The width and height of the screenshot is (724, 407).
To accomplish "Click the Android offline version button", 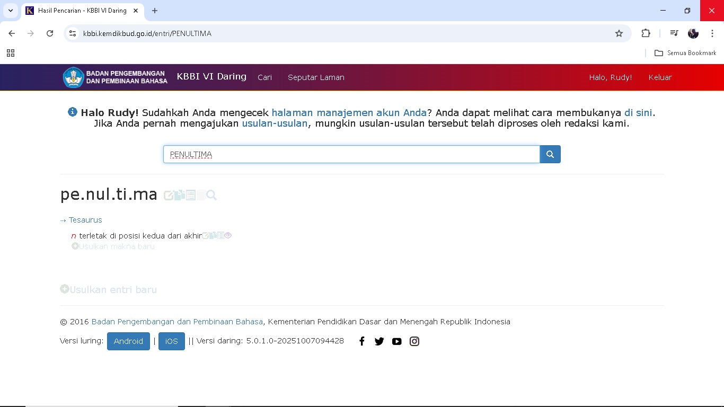I will point(128,341).
